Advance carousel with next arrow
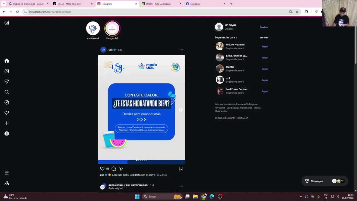Image resolution: width=357 pixels, height=201 pixels. point(181,110)
